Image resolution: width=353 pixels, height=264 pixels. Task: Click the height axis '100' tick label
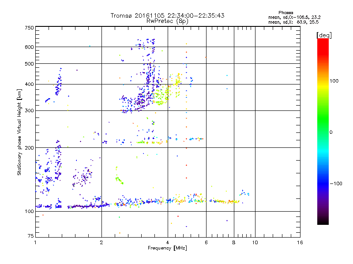29,212
